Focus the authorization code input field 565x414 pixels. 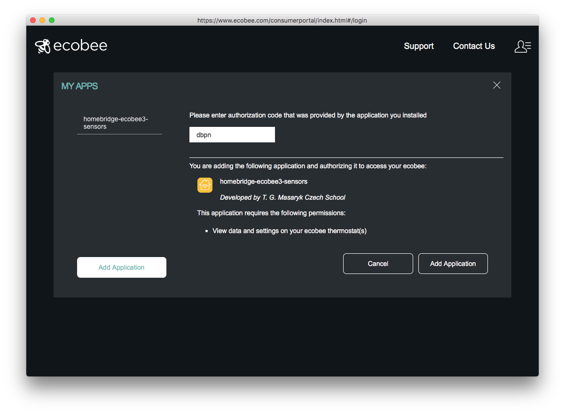point(232,135)
